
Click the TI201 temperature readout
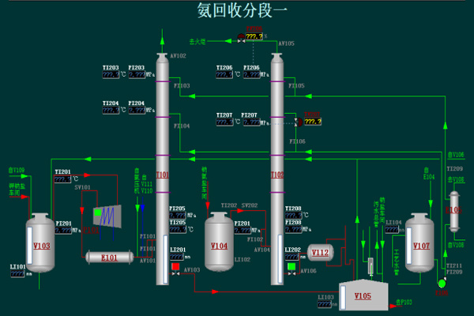(x=62, y=179)
